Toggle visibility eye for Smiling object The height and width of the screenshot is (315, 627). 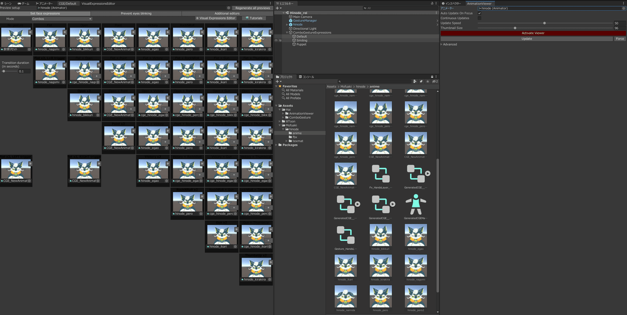[x=276, y=40]
